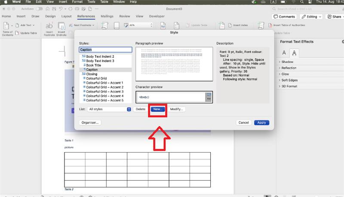Open the Next Footnote dropdown
The width and height of the screenshot is (344, 197).
click(x=82, y=25)
